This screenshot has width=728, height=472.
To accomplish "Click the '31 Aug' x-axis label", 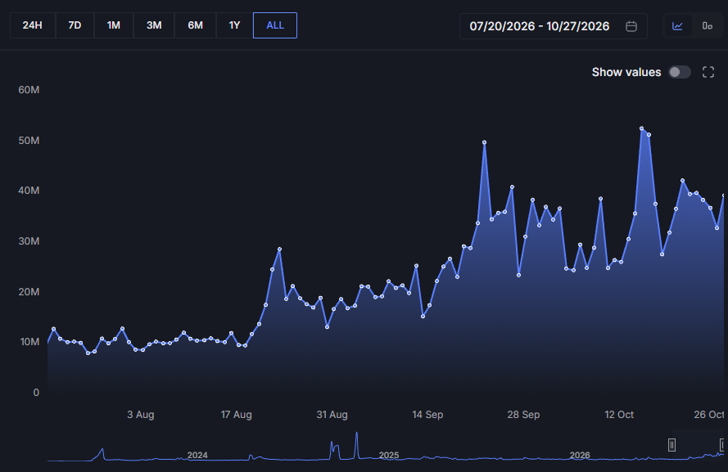I will coord(332,415).
